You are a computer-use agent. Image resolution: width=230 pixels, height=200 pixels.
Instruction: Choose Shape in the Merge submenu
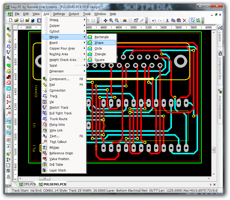(102, 43)
